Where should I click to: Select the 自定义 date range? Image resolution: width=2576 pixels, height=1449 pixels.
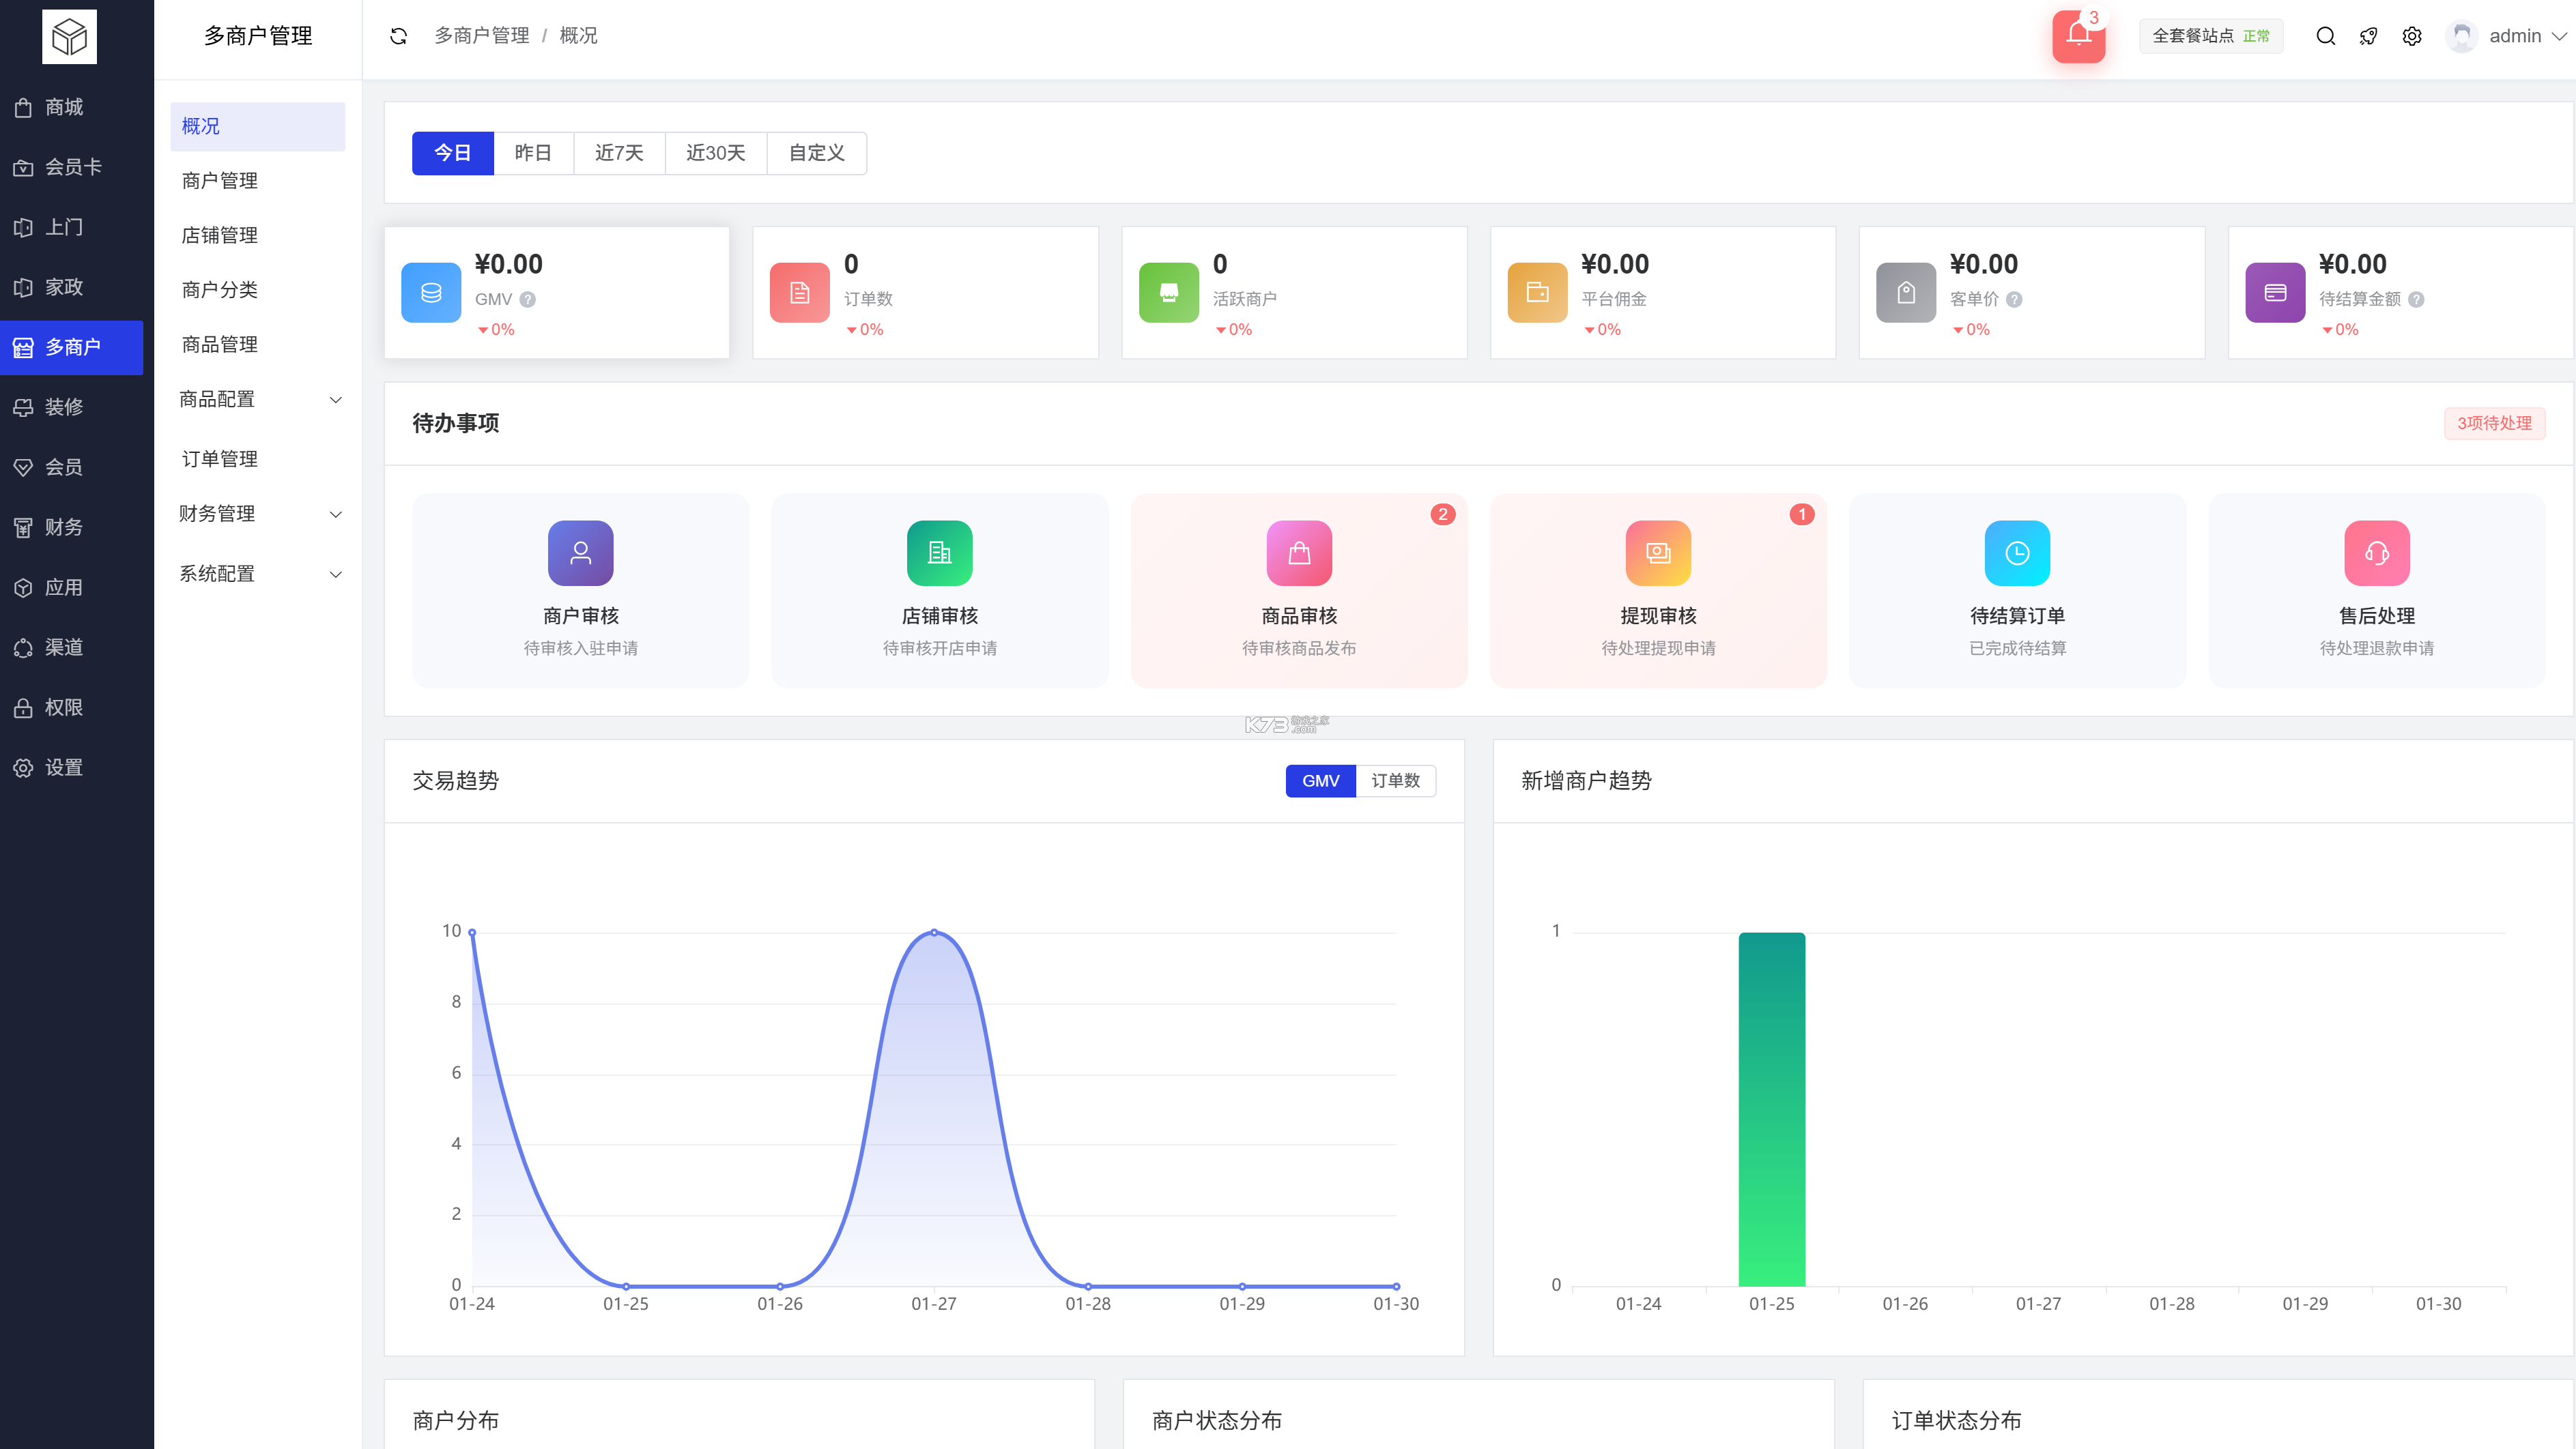(x=817, y=153)
